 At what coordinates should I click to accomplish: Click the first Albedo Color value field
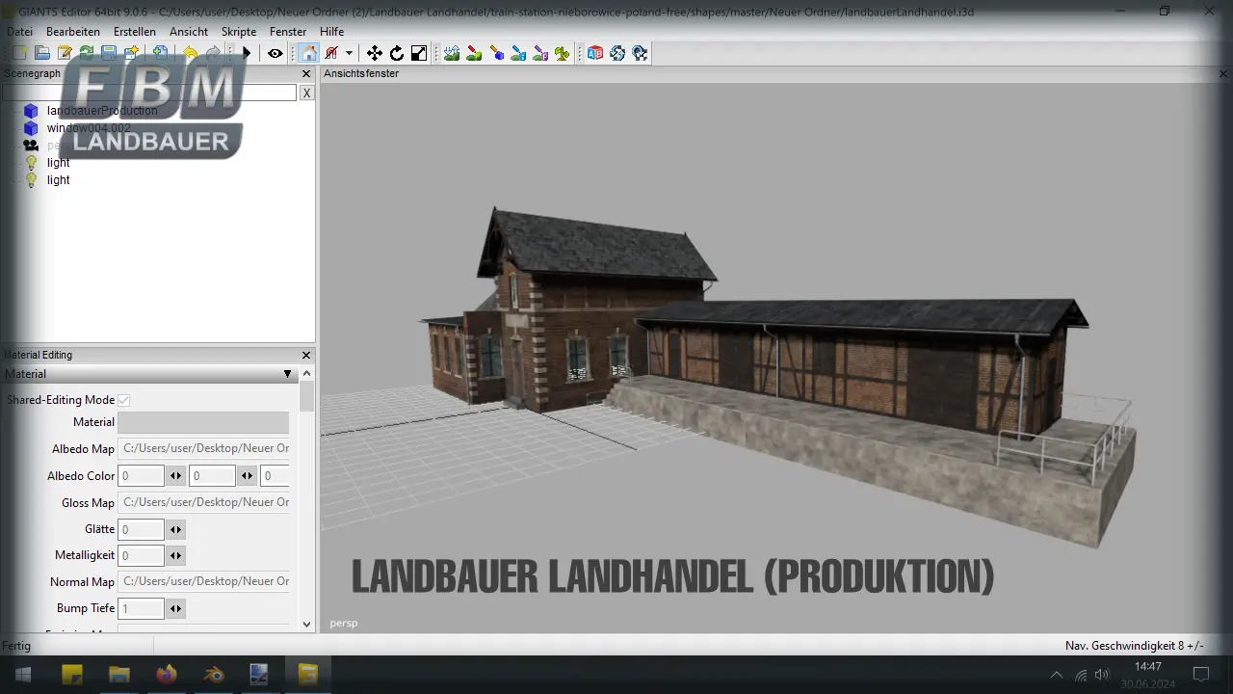tap(141, 475)
